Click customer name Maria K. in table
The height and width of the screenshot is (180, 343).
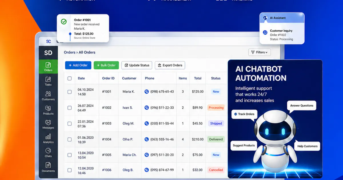coord(129,92)
